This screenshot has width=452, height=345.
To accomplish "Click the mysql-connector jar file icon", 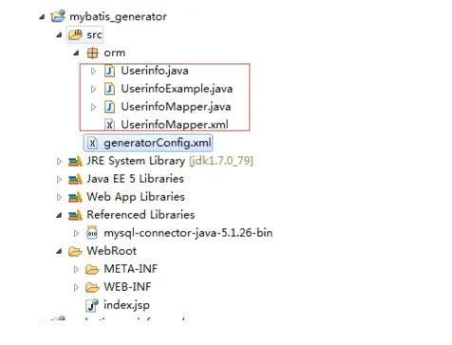I will click(92, 233).
